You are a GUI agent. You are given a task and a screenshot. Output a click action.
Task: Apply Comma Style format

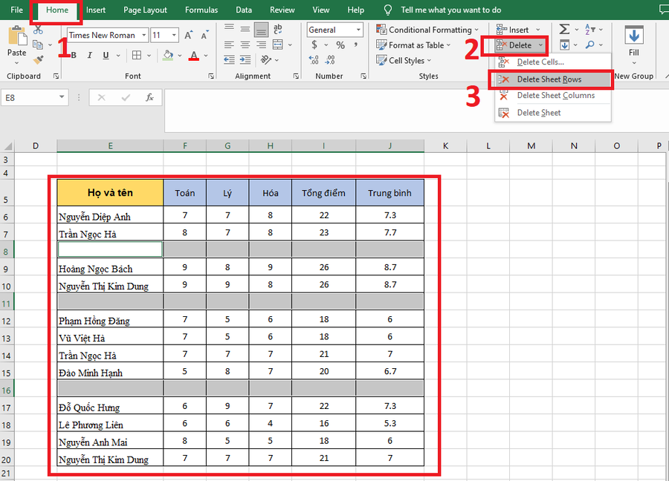[355, 45]
